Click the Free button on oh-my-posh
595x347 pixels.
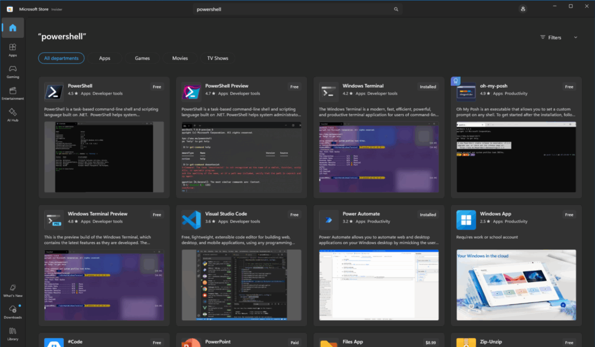coord(569,87)
